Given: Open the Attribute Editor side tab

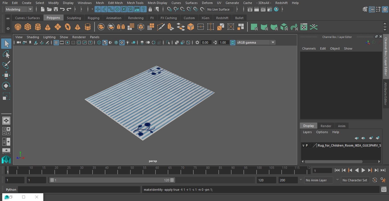Looking at the screenshot, I should click(386, 94).
